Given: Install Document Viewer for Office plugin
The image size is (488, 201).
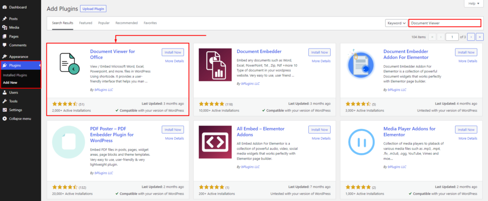Looking at the screenshot, I should 173,52.
